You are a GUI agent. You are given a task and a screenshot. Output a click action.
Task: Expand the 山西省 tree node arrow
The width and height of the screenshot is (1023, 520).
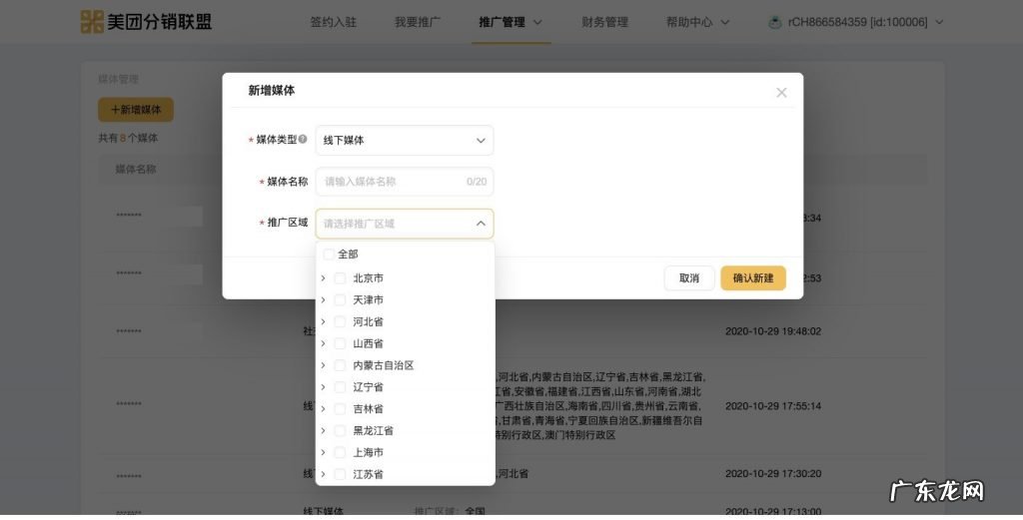[x=323, y=343]
